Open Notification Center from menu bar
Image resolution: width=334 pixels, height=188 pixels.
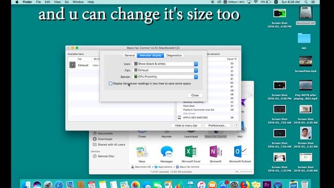pyautogui.click(x=313, y=2)
